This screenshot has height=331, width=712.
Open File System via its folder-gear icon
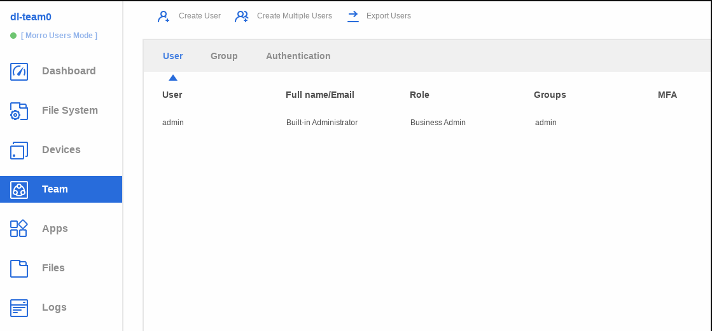tap(19, 111)
